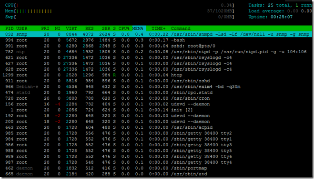Screen dimensions: 314x179
Task: Select the /sbin/portmap process row
Action: (x=156, y=168)
